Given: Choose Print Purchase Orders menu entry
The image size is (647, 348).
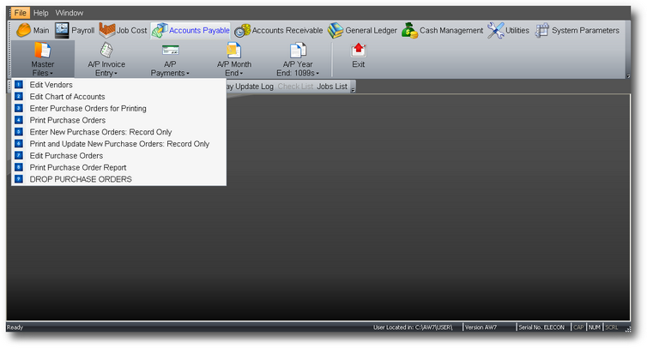Looking at the screenshot, I should point(118,120).
